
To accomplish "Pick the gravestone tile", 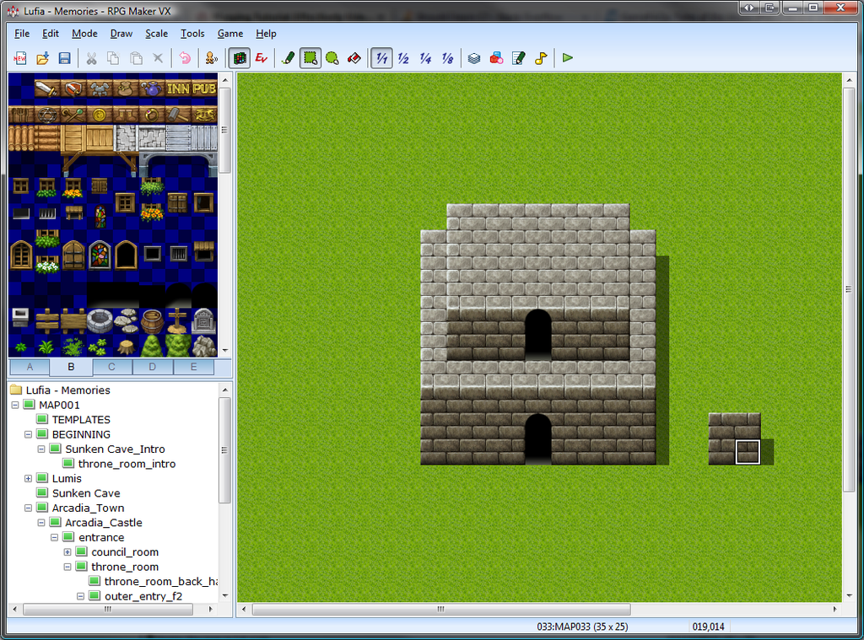I will [x=204, y=321].
